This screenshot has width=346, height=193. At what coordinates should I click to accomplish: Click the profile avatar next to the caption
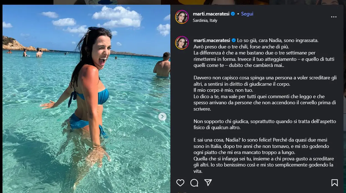pos(182,43)
